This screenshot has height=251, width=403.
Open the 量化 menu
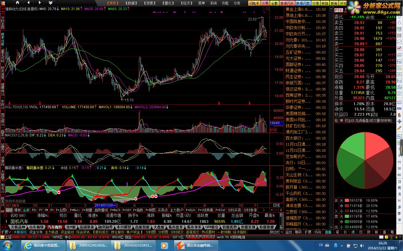coord(168,3)
